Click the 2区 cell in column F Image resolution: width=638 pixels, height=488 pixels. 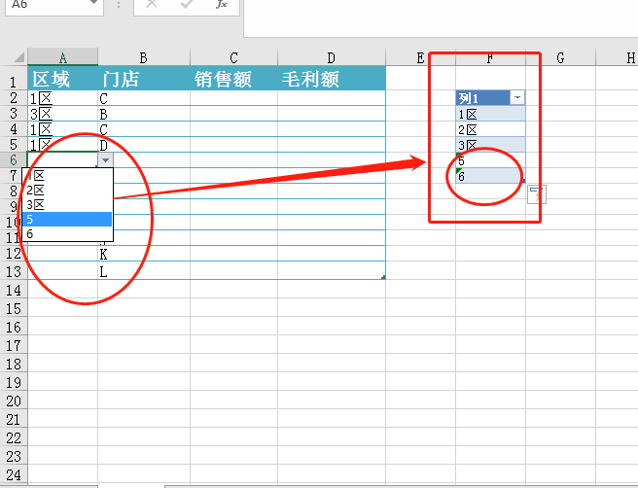(x=490, y=129)
